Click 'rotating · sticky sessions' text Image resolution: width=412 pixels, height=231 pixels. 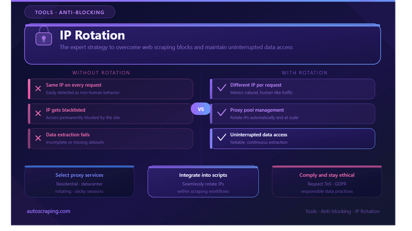click(x=79, y=191)
